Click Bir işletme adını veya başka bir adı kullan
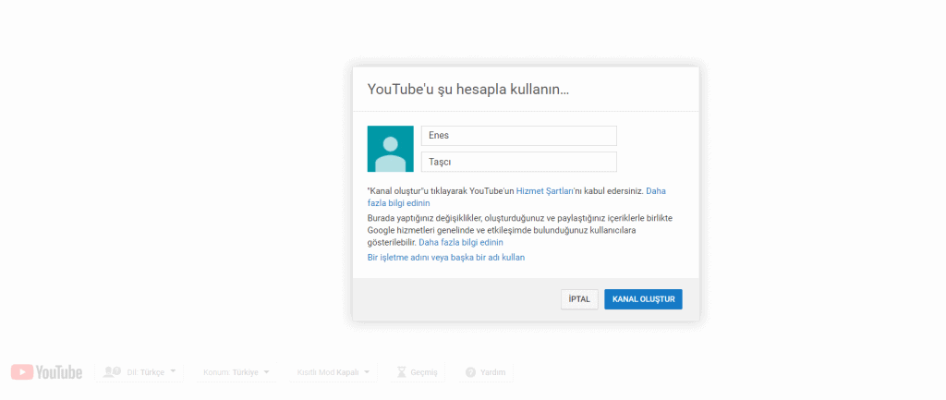946x400 pixels. click(446, 258)
